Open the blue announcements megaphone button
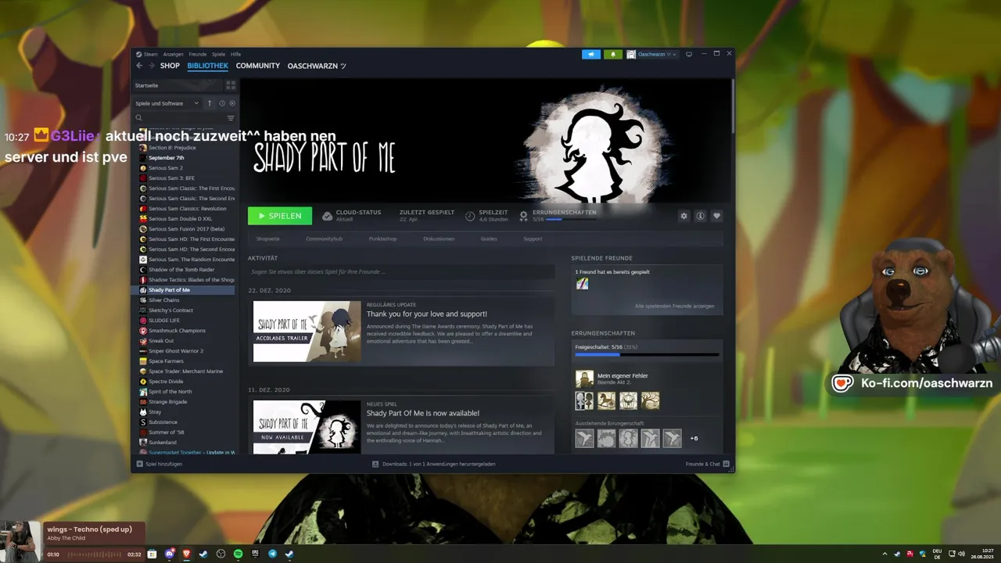1001x563 pixels. coord(591,54)
